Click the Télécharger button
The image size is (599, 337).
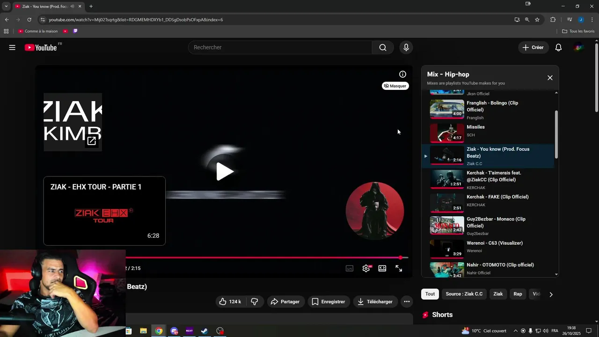click(375, 301)
